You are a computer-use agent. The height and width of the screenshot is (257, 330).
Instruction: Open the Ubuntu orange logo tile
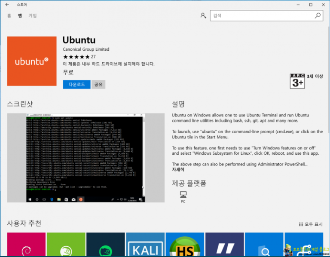tap(32, 61)
